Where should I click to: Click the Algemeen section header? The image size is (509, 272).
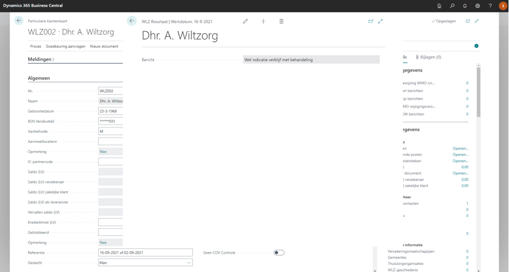[39, 78]
